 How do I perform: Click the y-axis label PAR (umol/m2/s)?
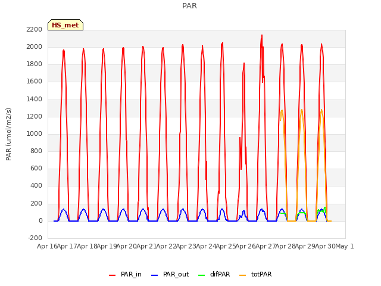pyautogui.click(x=8, y=134)
